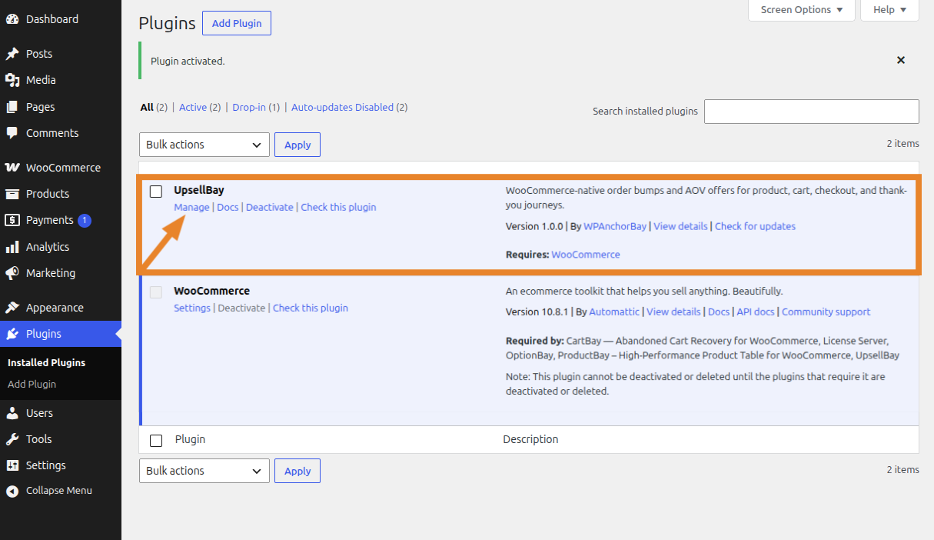
Task: Open WooCommerce Settings link
Action: pos(192,308)
